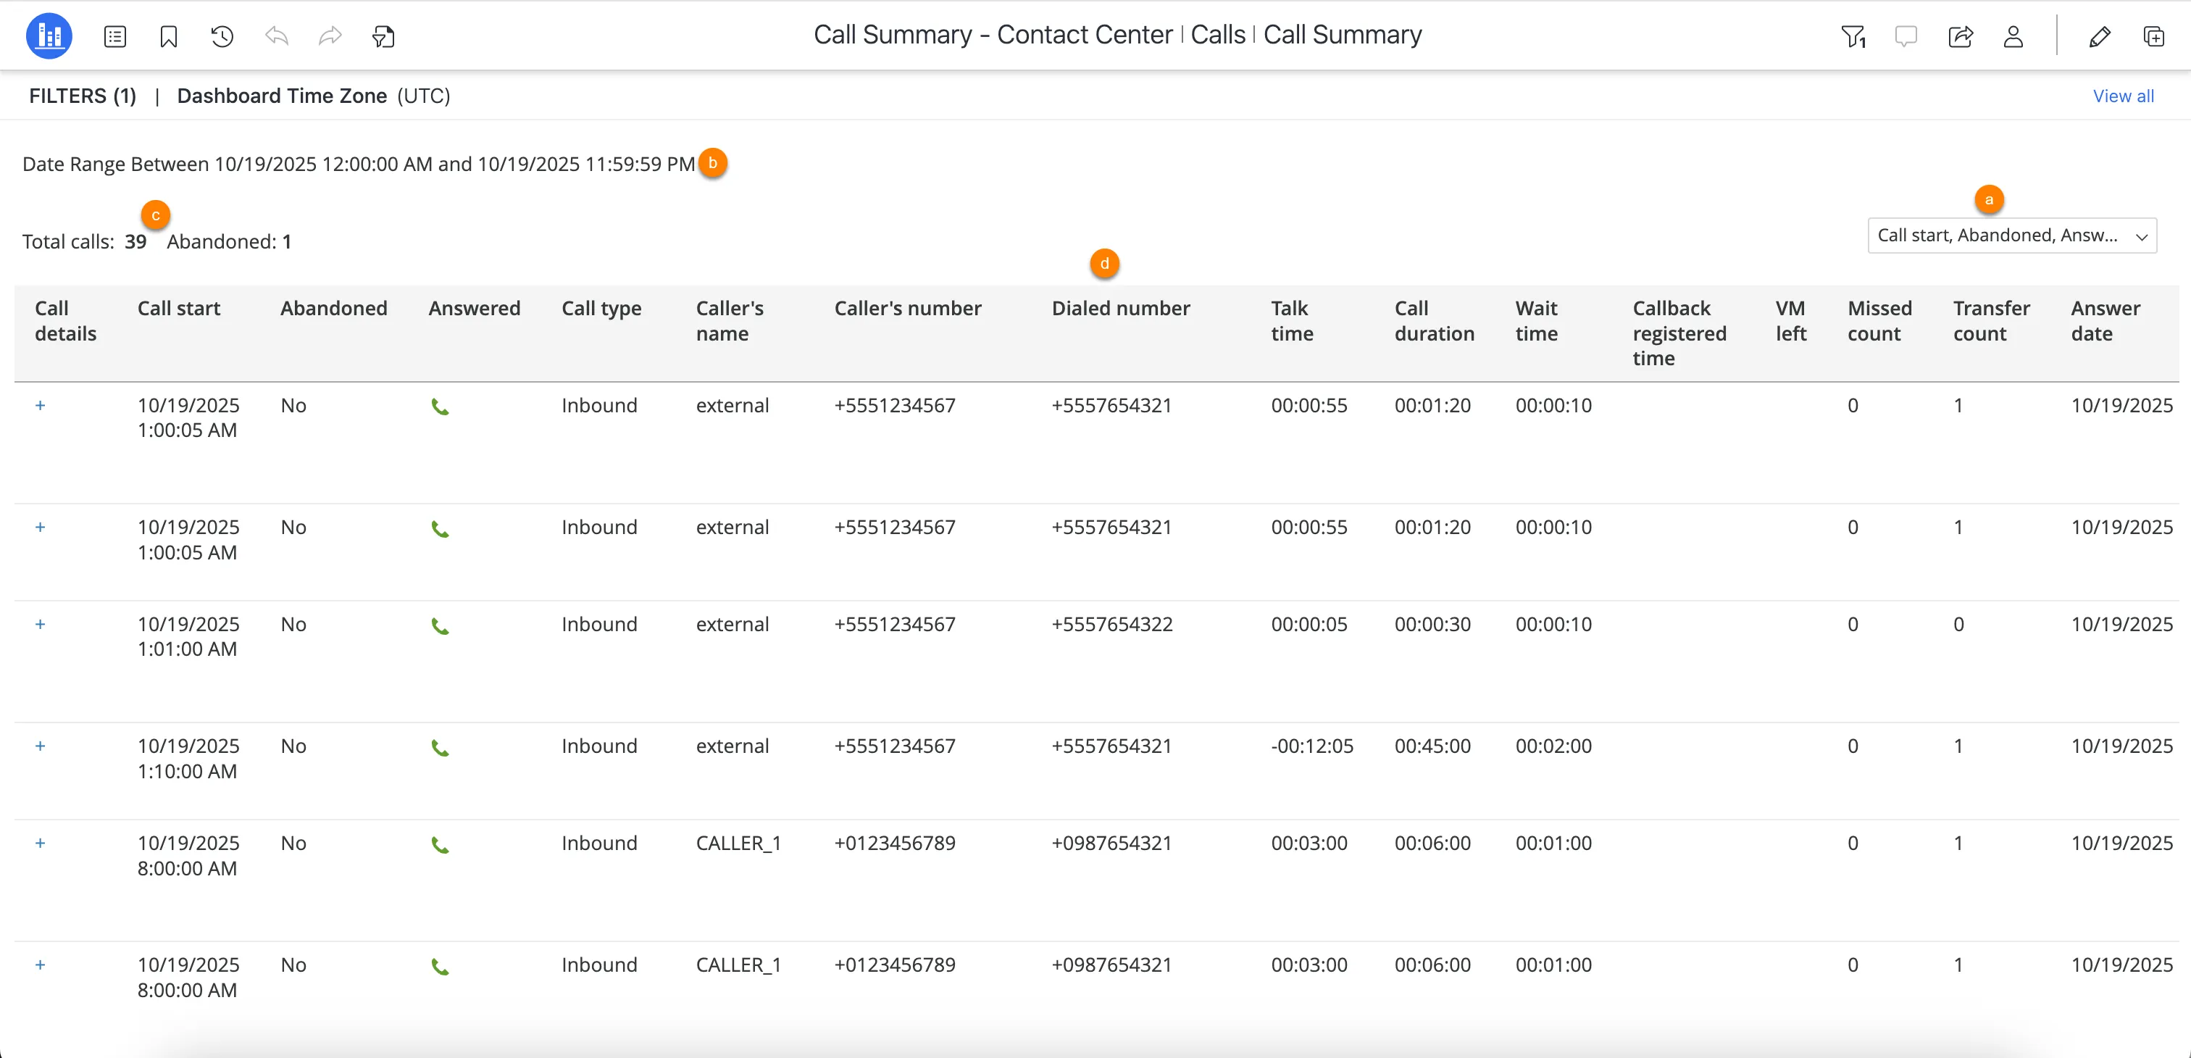Click the Answer date column header
This screenshot has height=1058, width=2191.
2105,320
